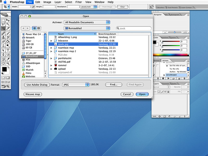Open the Filter menu
This screenshot has height=156, width=208.
coord(79,2)
